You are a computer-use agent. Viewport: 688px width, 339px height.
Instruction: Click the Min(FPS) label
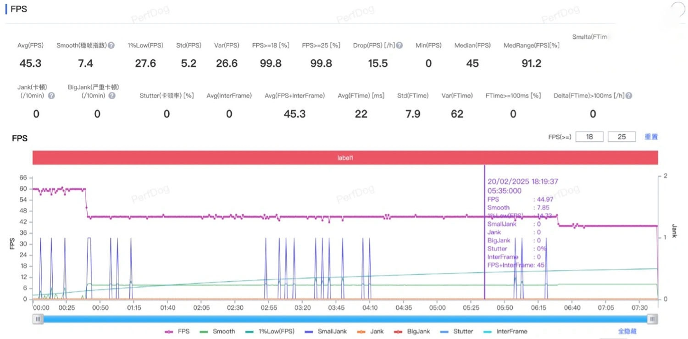[x=428, y=45]
